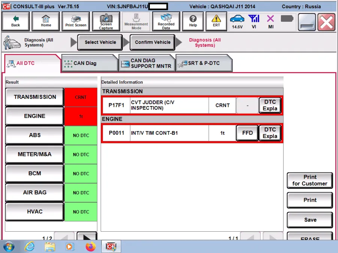Open DTC Explanation for P17F1
The width and height of the screenshot is (338, 253).
pyautogui.click(x=270, y=105)
